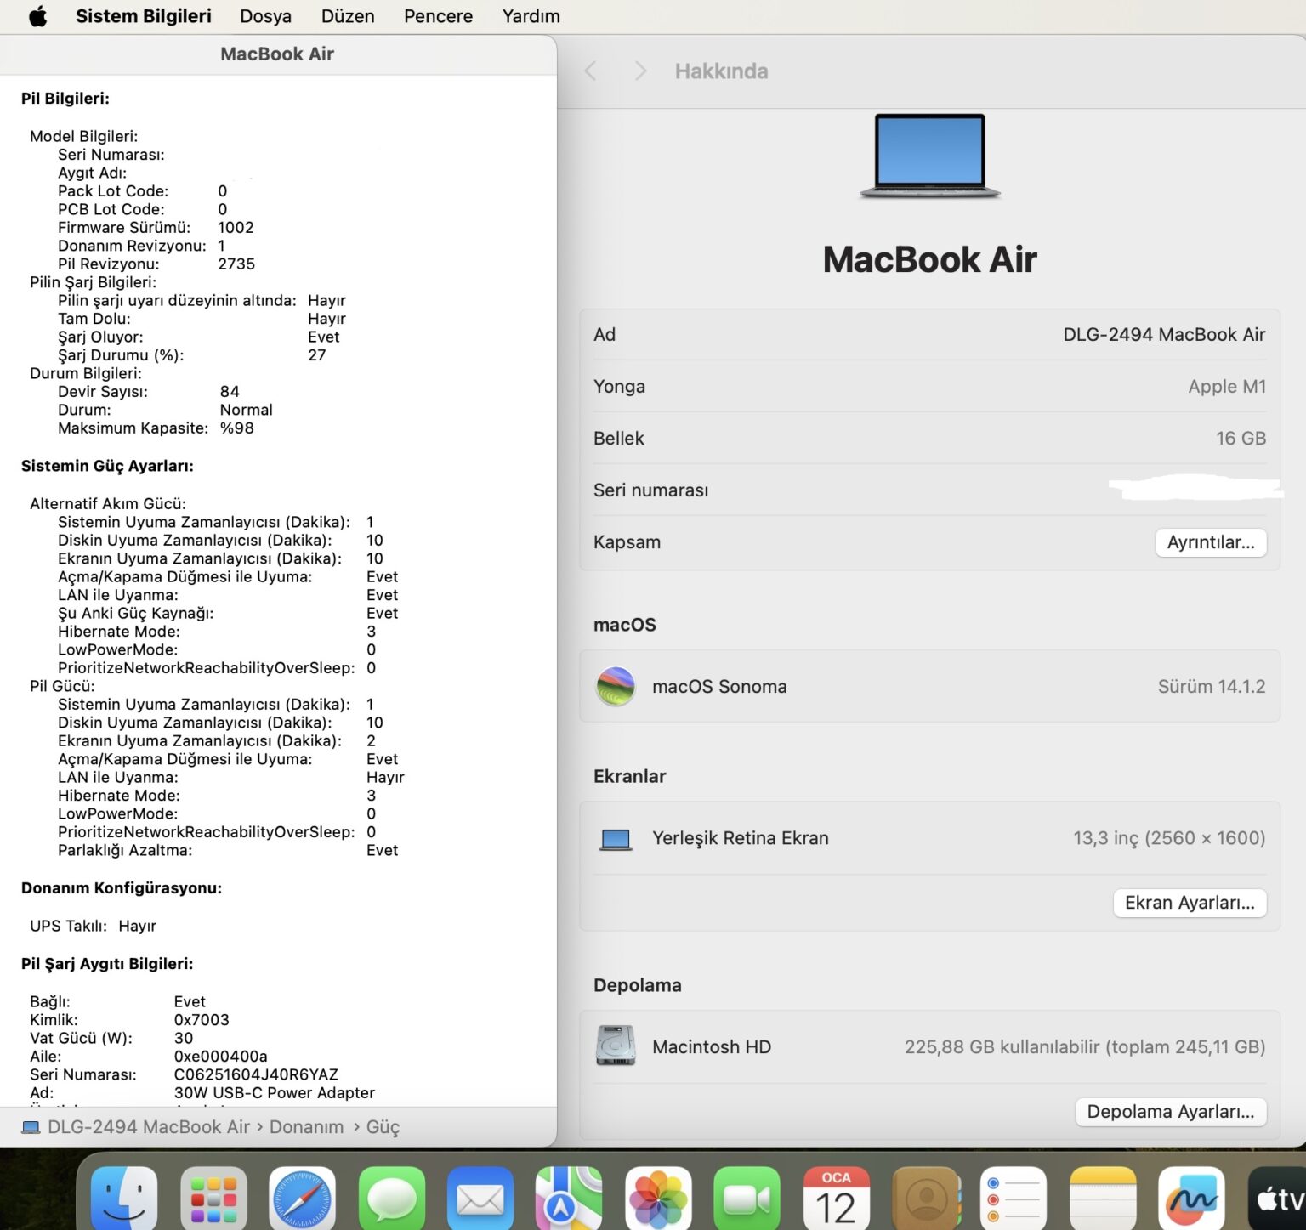Open Reminders from the Dock
The height and width of the screenshot is (1230, 1306).
[x=1014, y=1199]
